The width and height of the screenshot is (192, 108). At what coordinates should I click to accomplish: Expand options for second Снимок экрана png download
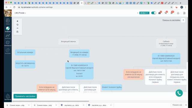point(56,105)
